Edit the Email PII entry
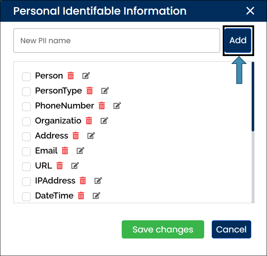 click(80, 151)
